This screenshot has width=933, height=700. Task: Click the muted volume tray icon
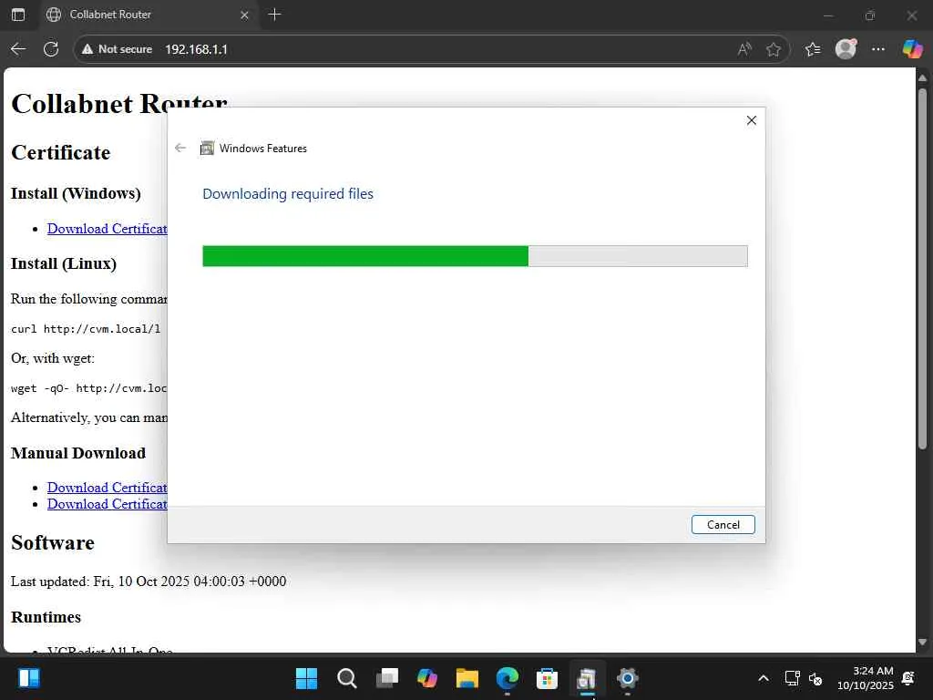click(815, 678)
